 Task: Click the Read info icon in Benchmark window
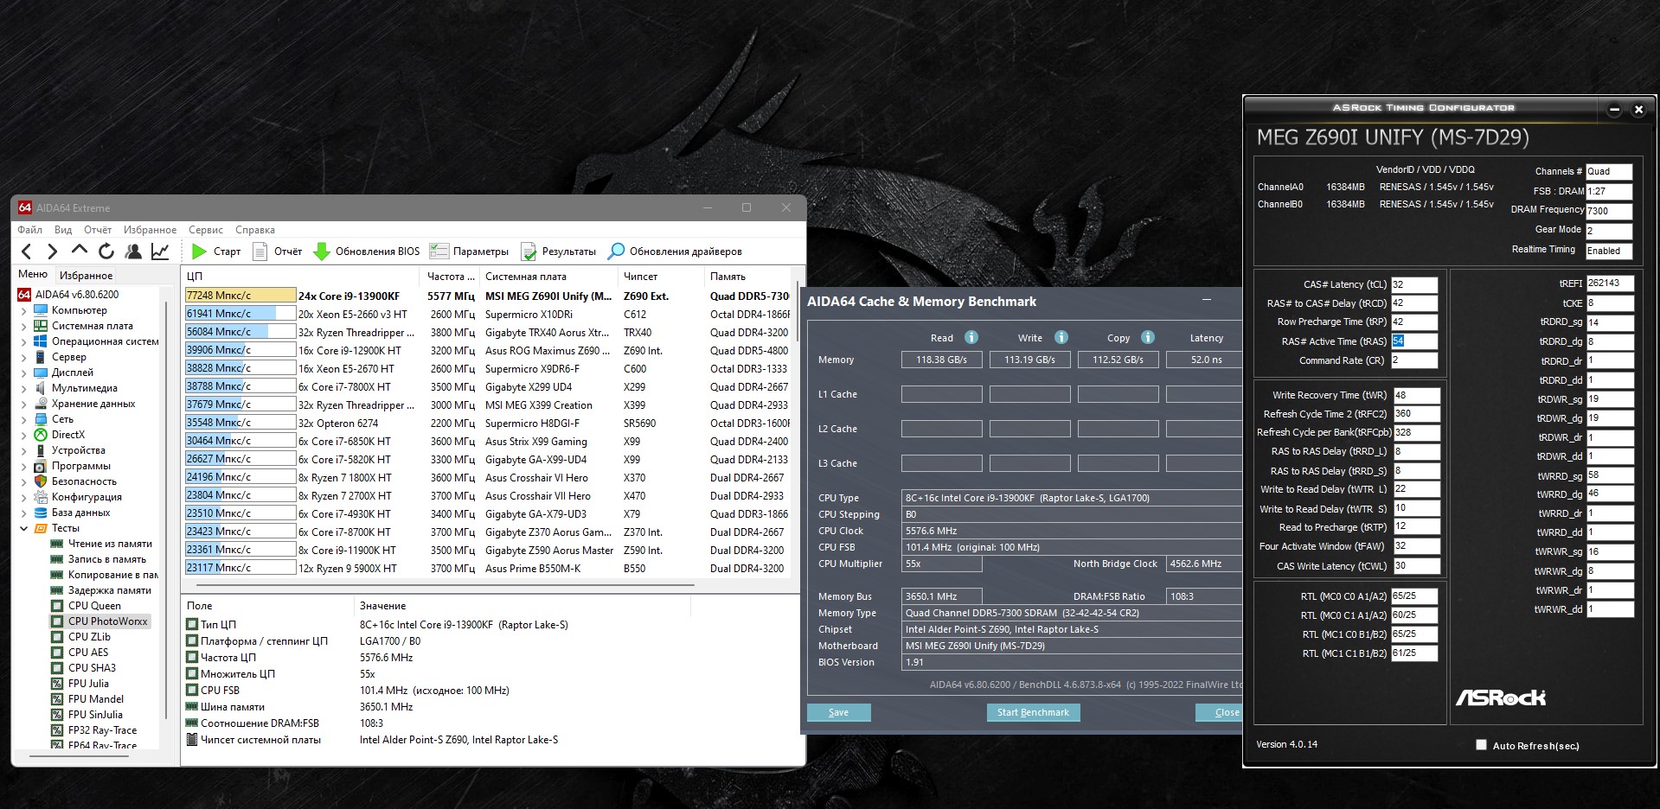coord(971,337)
